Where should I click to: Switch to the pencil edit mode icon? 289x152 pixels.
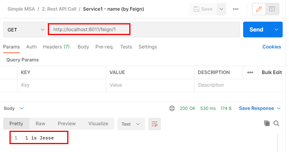[x=259, y=9]
